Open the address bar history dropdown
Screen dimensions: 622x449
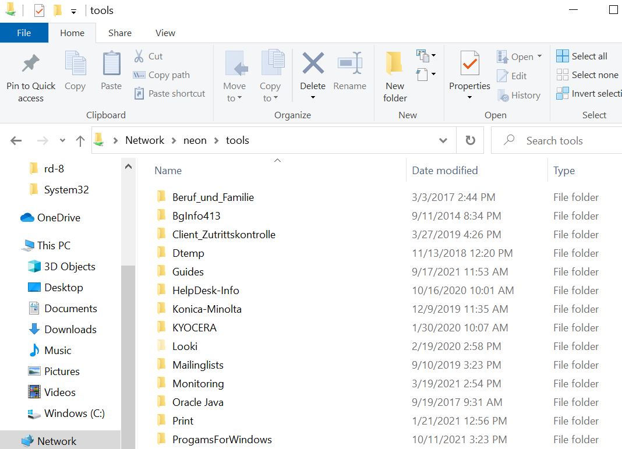point(443,140)
